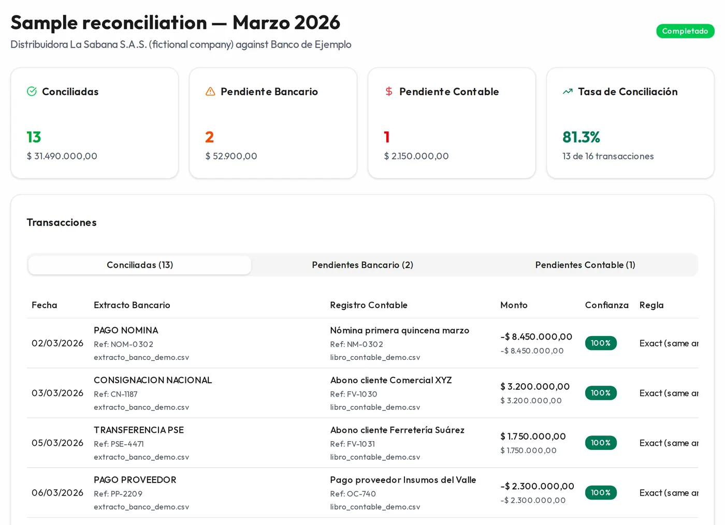Click the $ 31.490.000,00 reconciled total
The height and width of the screenshot is (525, 725).
coord(62,156)
